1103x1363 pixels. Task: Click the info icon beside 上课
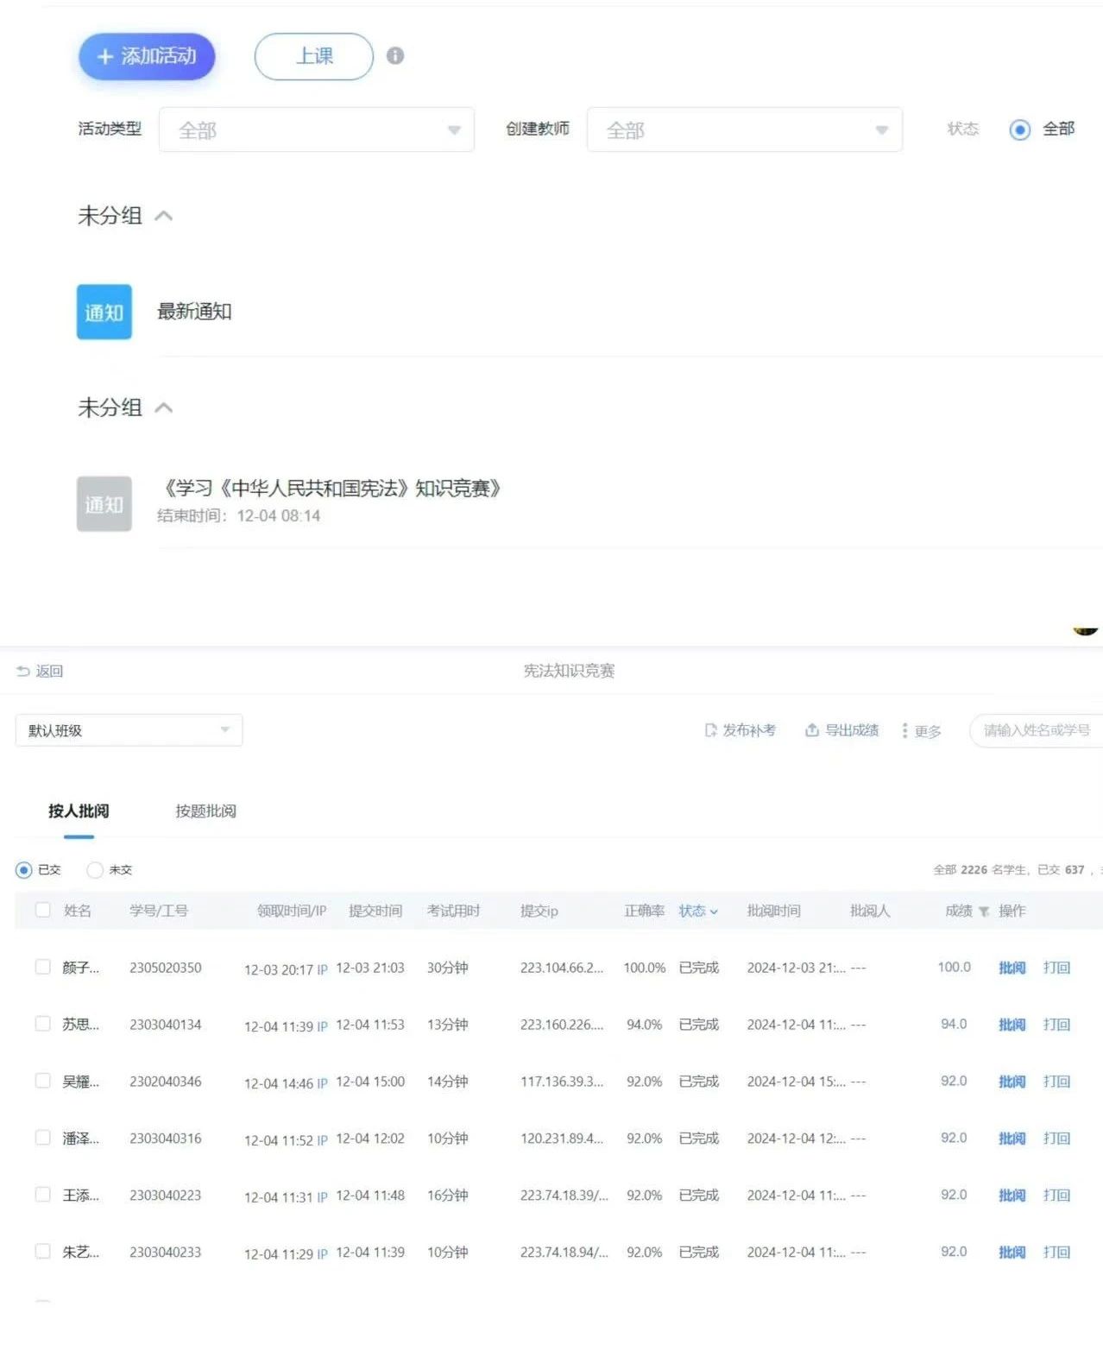point(395,56)
